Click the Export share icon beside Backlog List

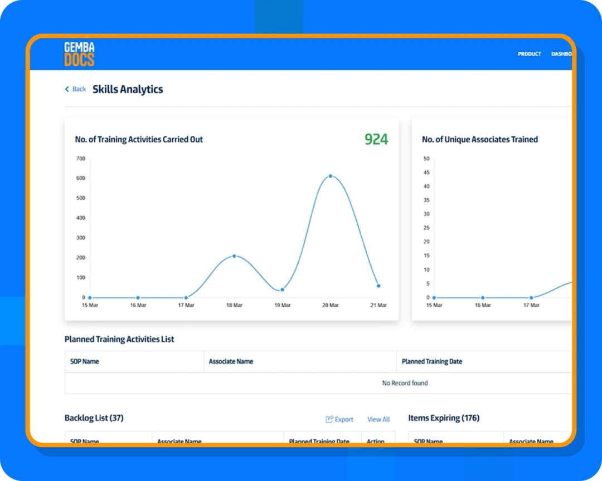(x=330, y=419)
